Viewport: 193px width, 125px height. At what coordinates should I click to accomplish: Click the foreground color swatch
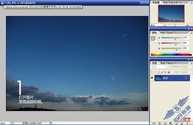(x=153, y=38)
